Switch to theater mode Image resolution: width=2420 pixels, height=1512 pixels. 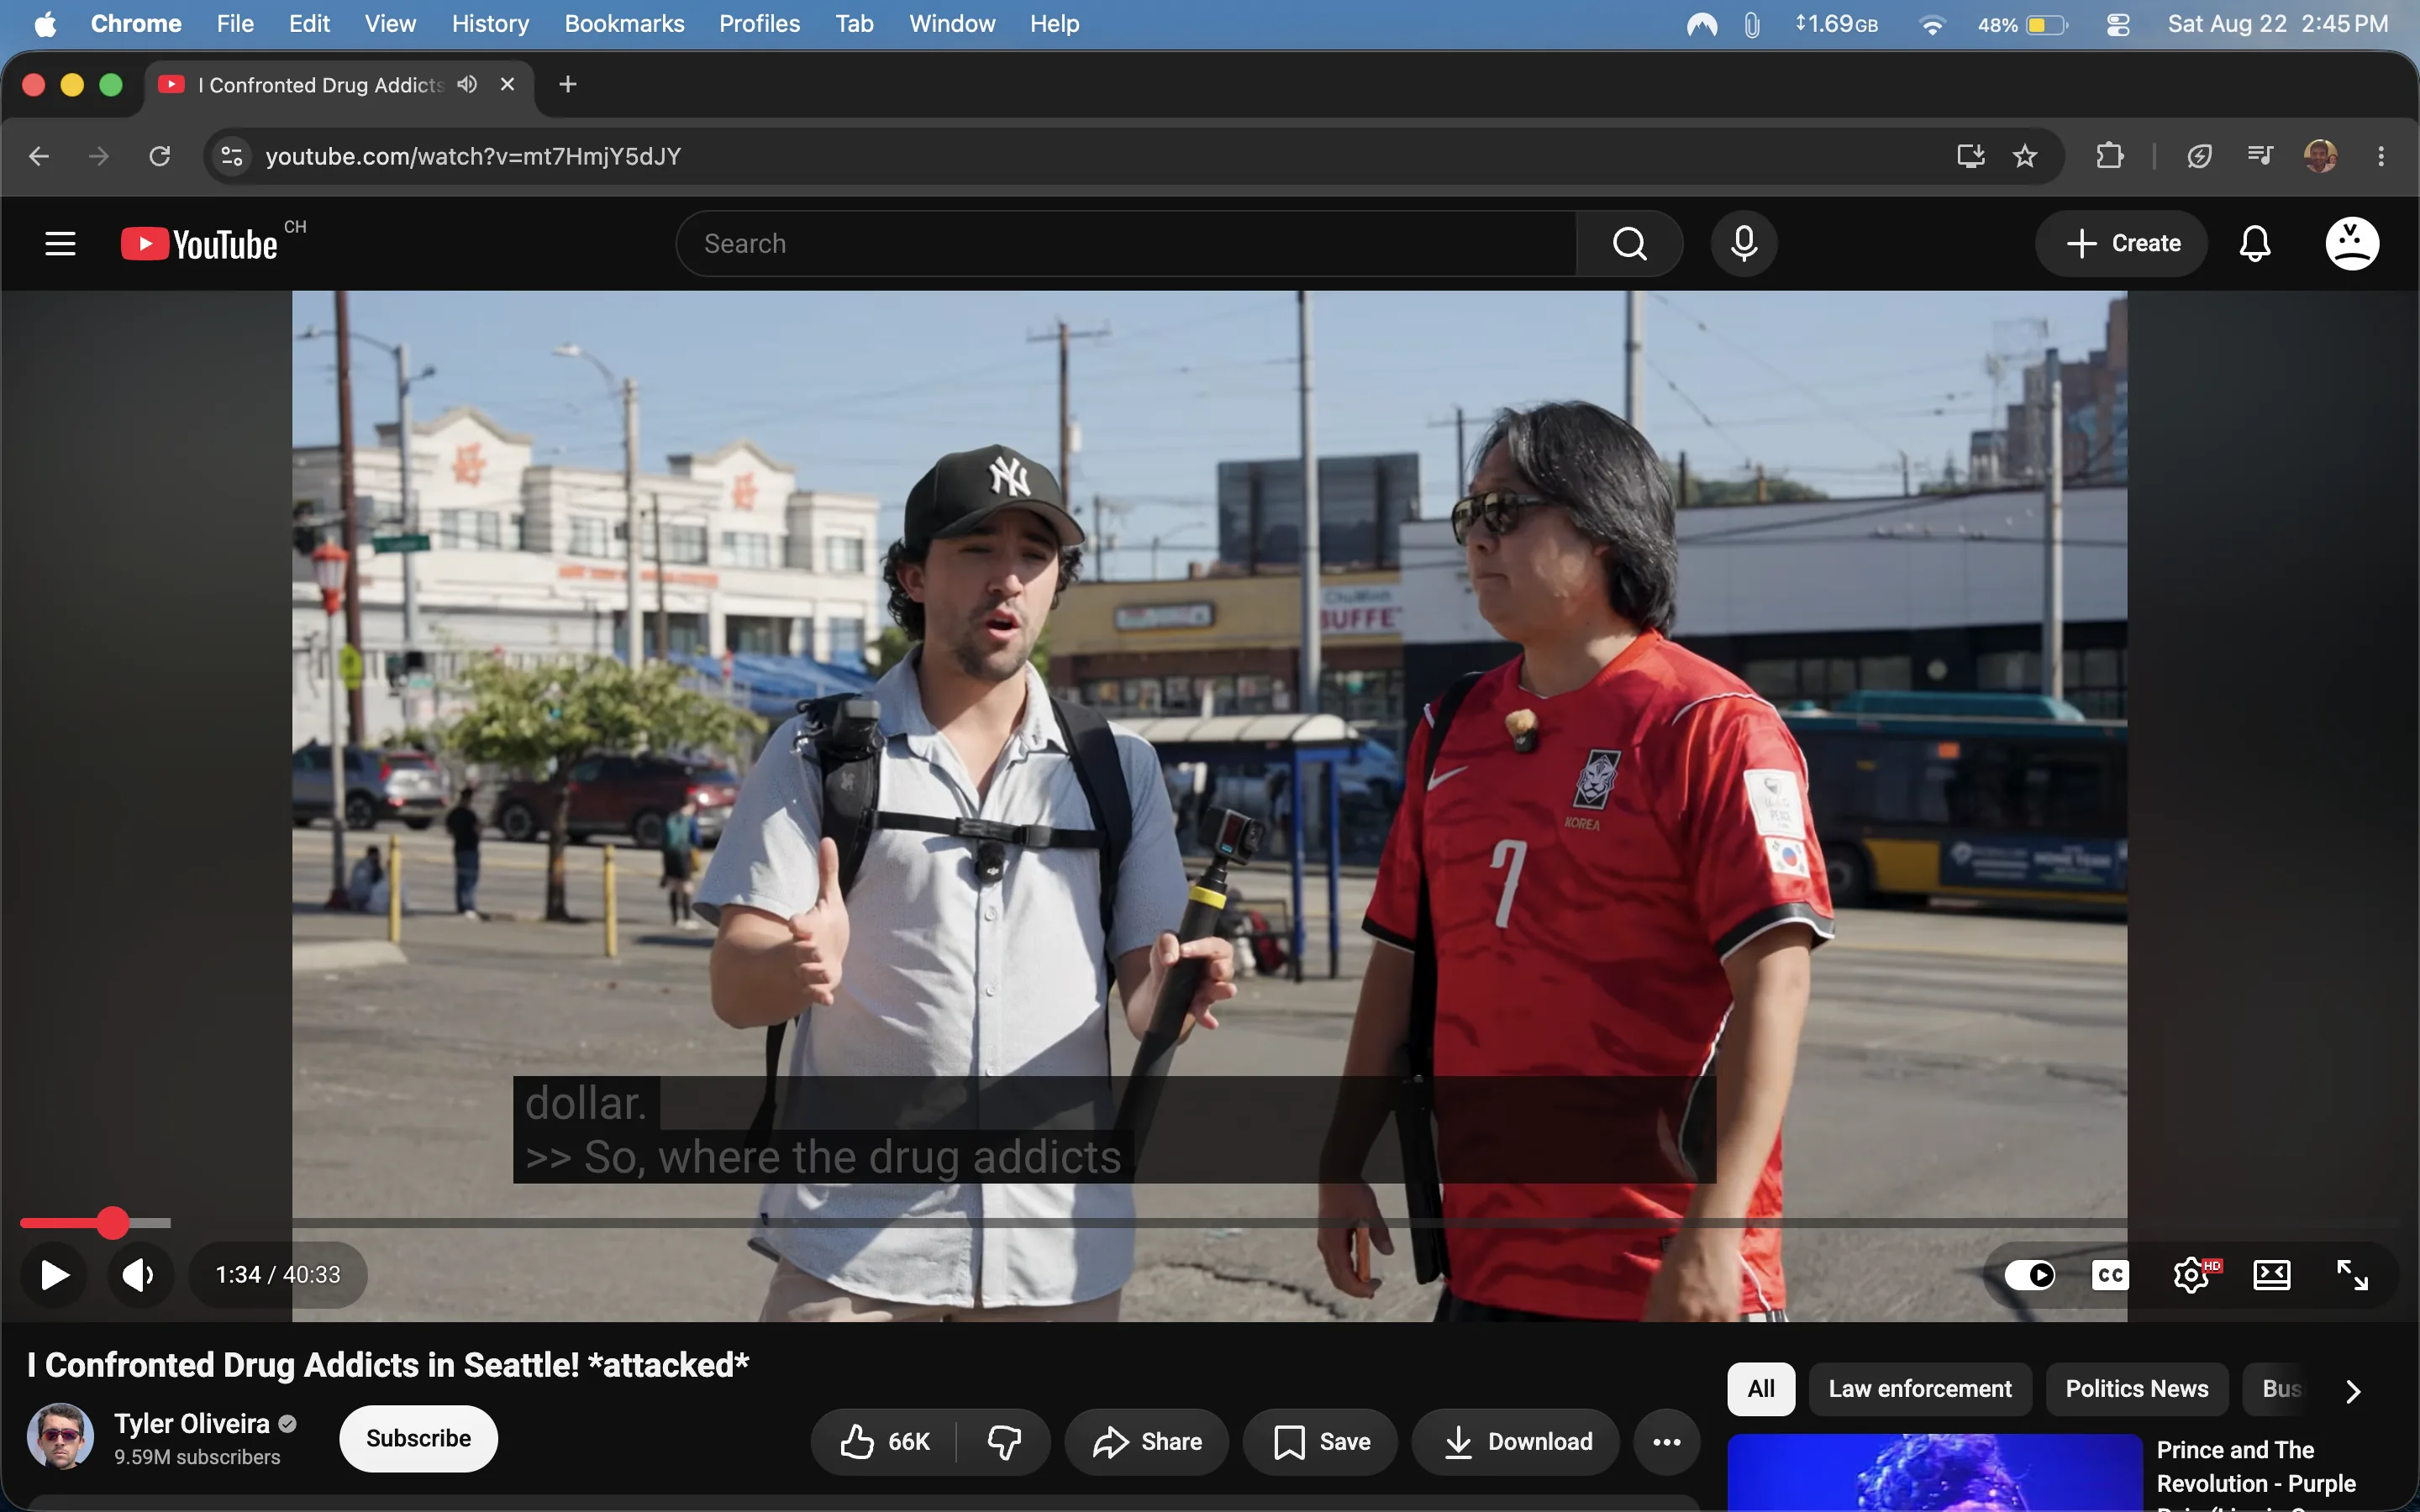(x=2271, y=1274)
